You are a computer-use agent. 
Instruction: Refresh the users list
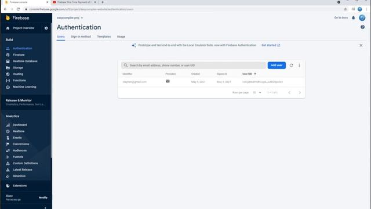pyautogui.click(x=291, y=66)
